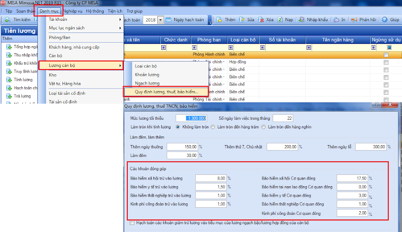Open the Soạn thảo menu
402x232 pixels.
click(26, 11)
